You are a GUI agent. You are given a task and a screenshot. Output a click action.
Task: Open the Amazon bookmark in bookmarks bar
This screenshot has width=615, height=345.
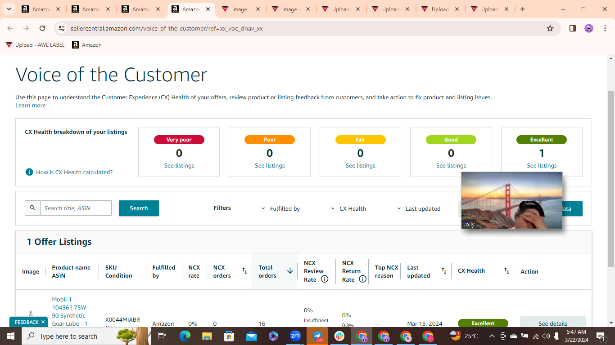click(87, 45)
